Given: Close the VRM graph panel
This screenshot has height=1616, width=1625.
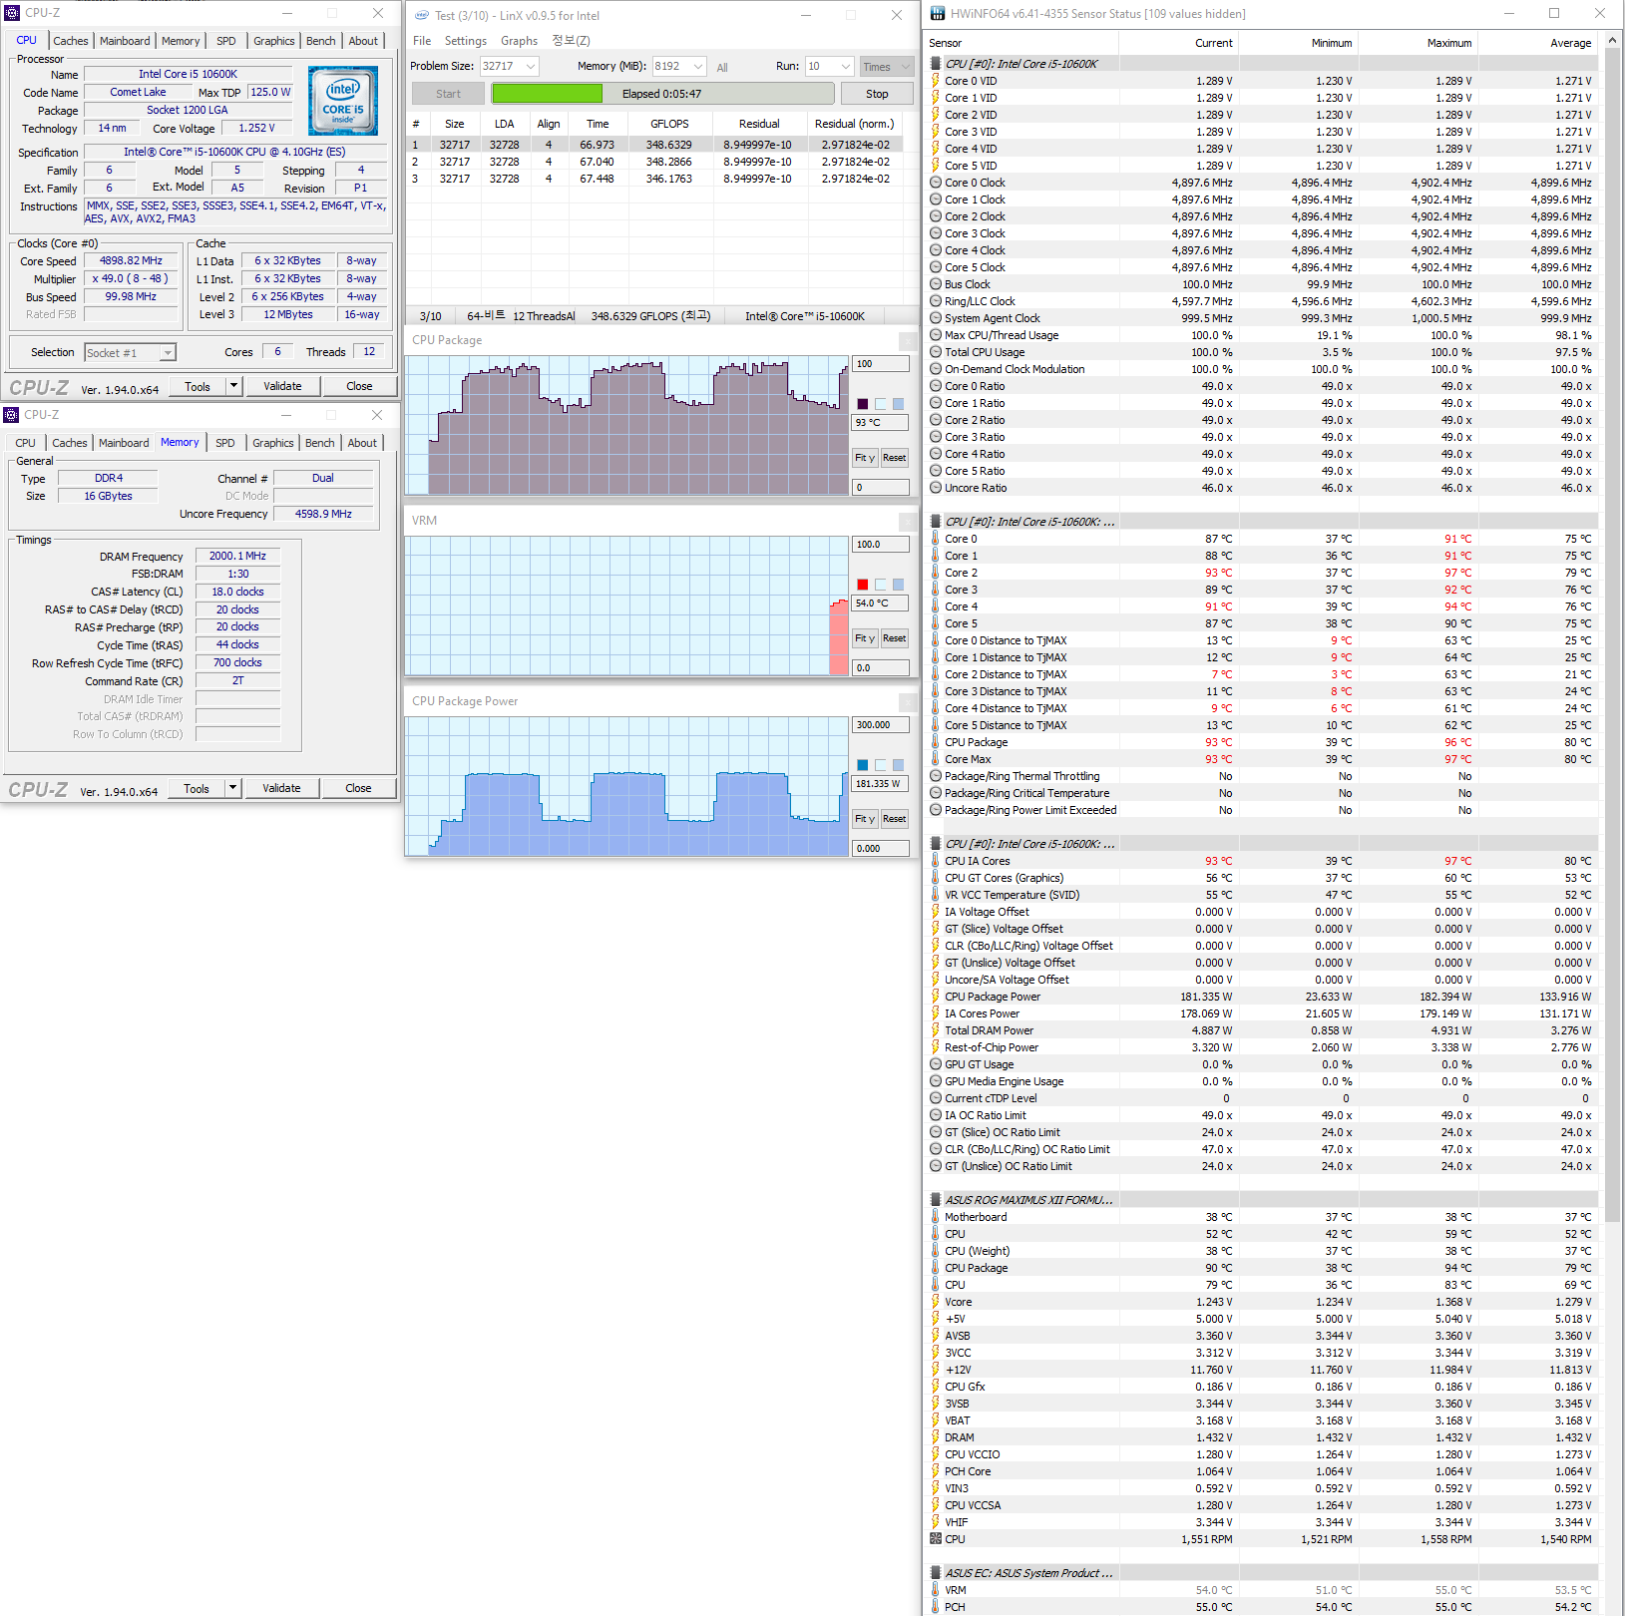Looking at the screenshot, I should pos(908,522).
